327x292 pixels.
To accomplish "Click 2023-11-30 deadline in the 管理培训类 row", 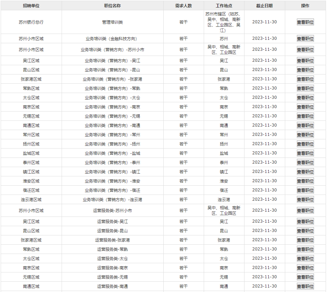I will (x=264, y=22).
